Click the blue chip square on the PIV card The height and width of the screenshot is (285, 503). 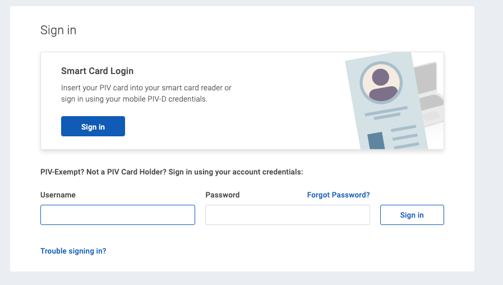pyautogui.click(x=376, y=140)
